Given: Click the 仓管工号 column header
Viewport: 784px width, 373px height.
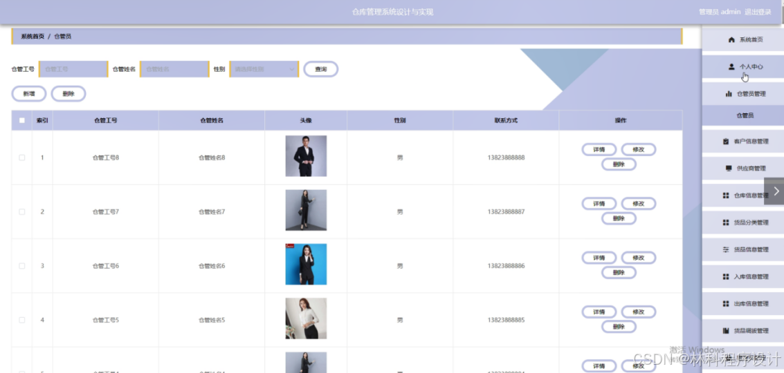Looking at the screenshot, I should (105, 120).
